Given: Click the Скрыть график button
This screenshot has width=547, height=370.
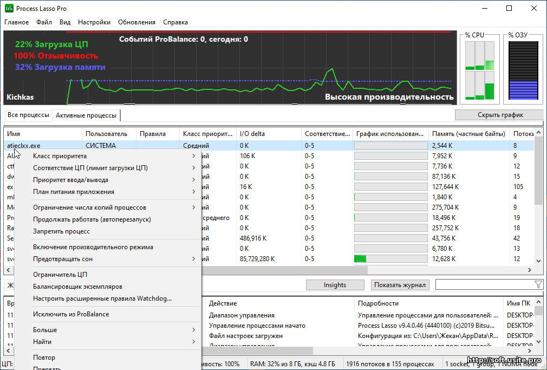Looking at the screenshot, I should point(500,115).
